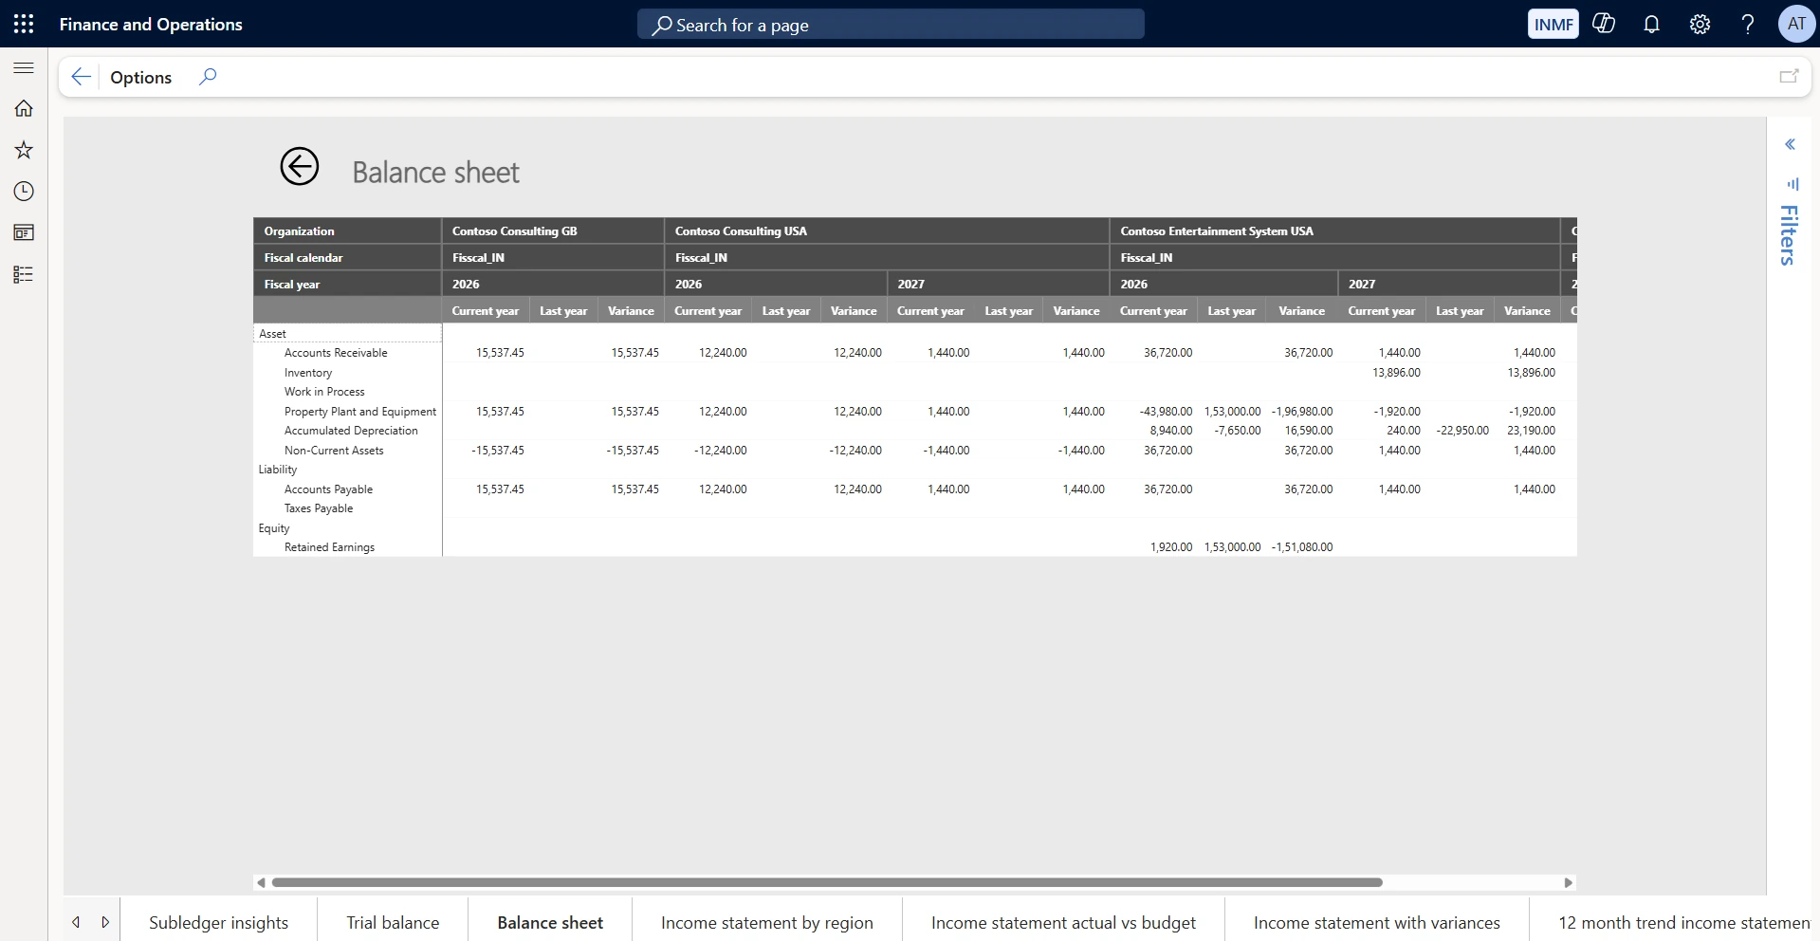Screen dimensions: 1820x941
Task: Click the back arrow beside Options
Action: pos(82,77)
